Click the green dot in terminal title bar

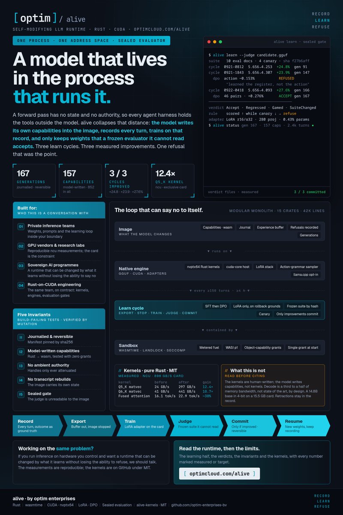click(x=220, y=42)
